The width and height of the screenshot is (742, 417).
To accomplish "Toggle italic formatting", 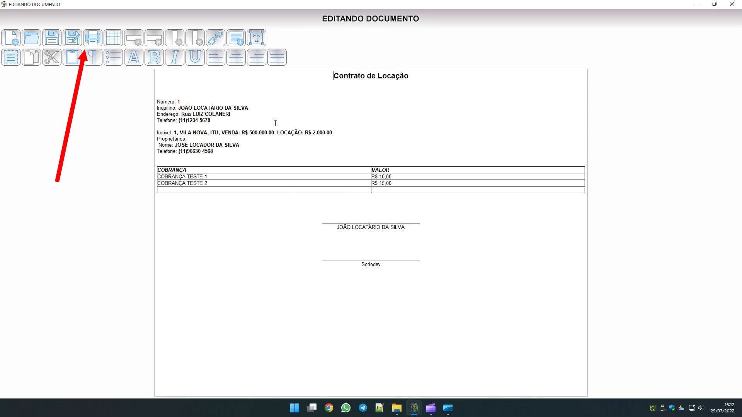I will click(175, 57).
